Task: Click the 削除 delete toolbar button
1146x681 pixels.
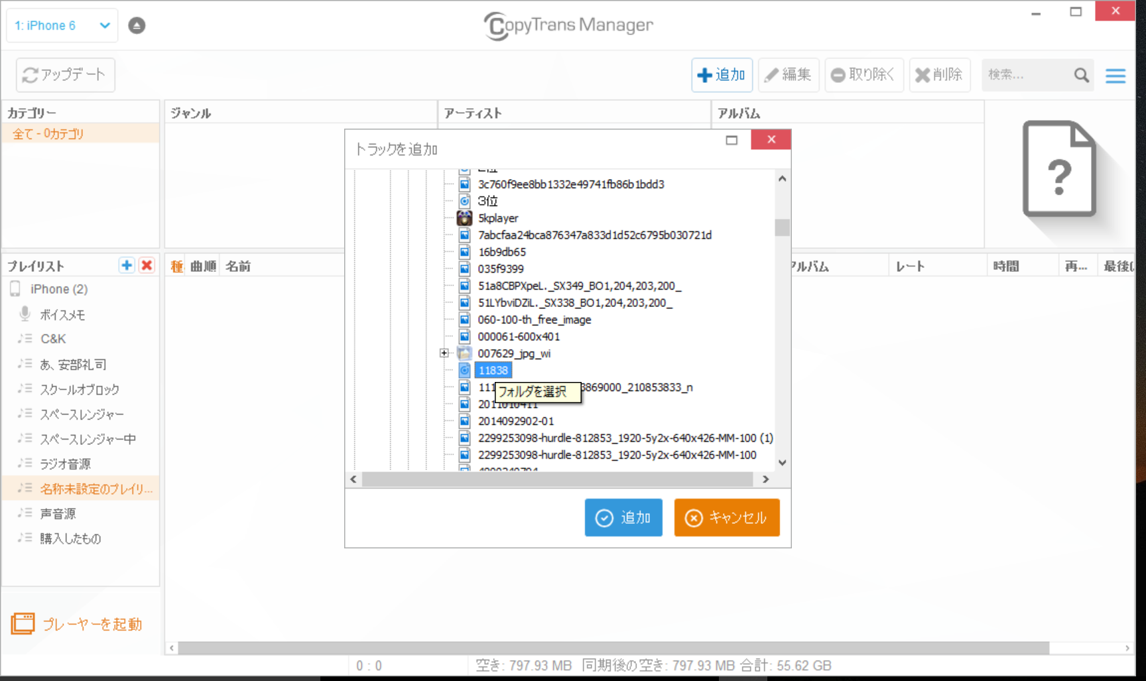Action: click(x=939, y=75)
